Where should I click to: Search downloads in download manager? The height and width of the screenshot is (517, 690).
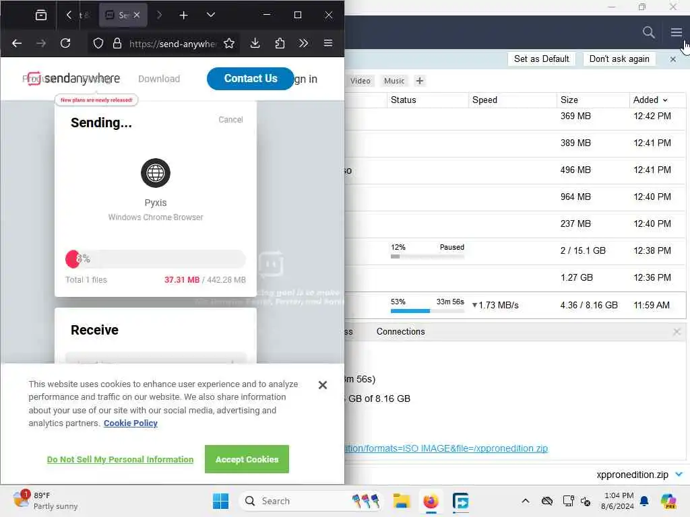tap(648, 32)
